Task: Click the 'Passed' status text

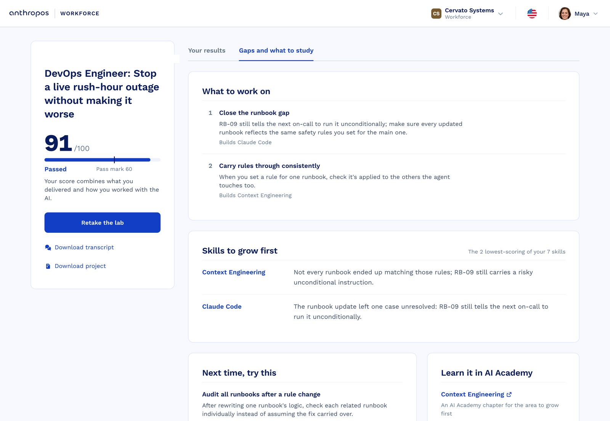Action: [x=56, y=169]
